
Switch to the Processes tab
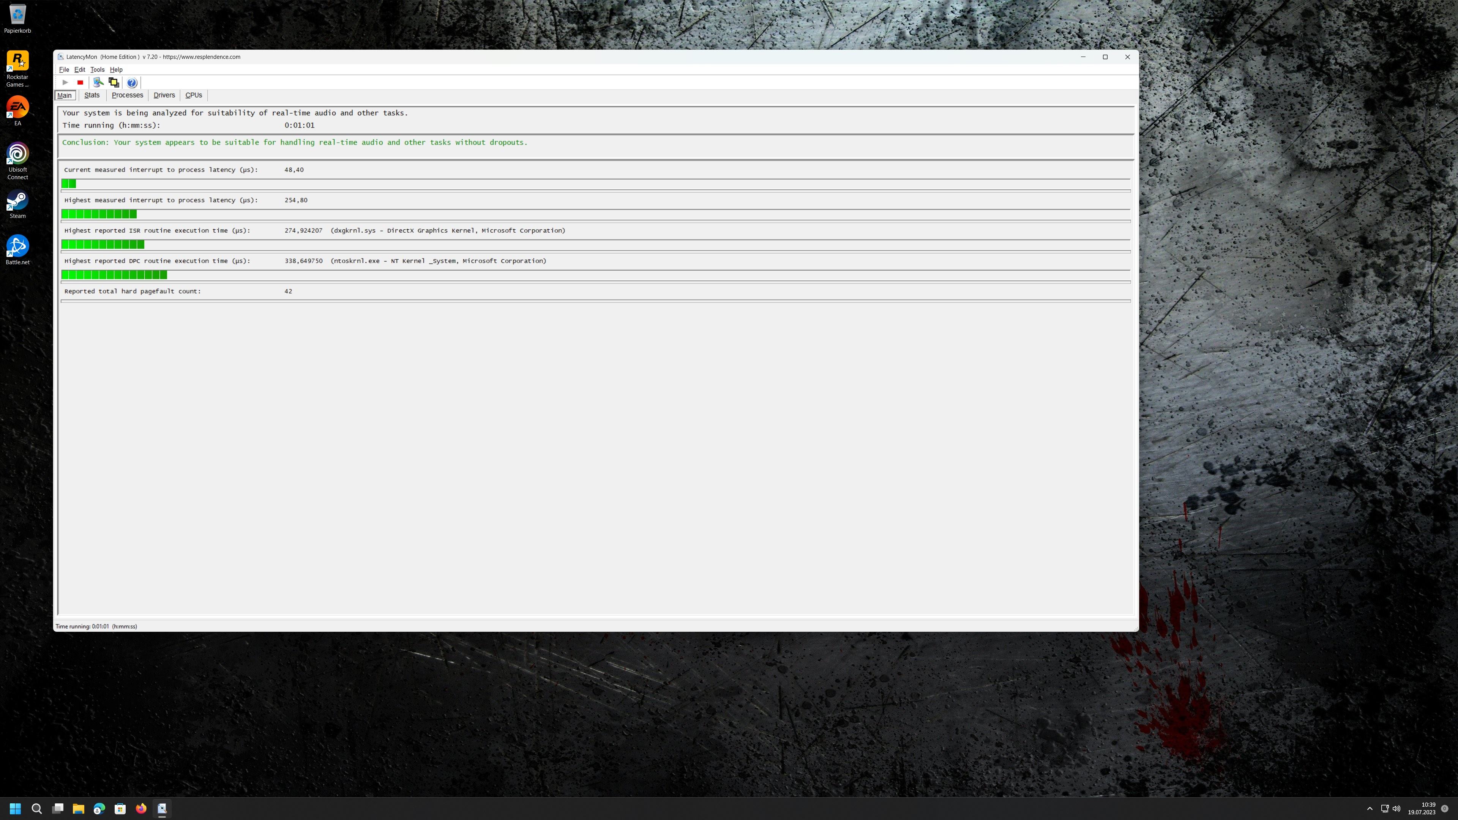pyautogui.click(x=127, y=95)
